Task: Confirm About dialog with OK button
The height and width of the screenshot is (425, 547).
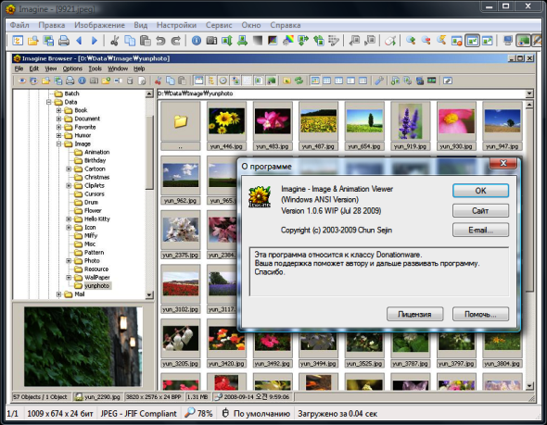Action: [x=480, y=191]
